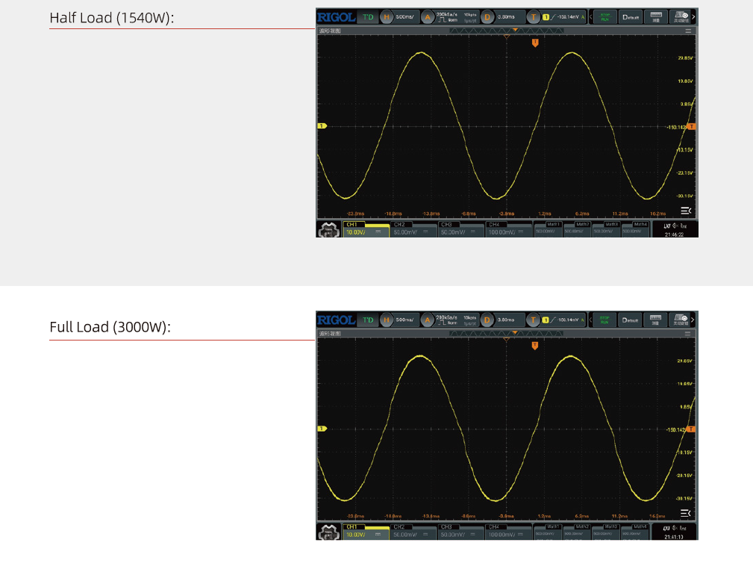Screen dimensions: 753x572
Task: Open waveform view hamburger menu in top scope
Action: point(688,31)
